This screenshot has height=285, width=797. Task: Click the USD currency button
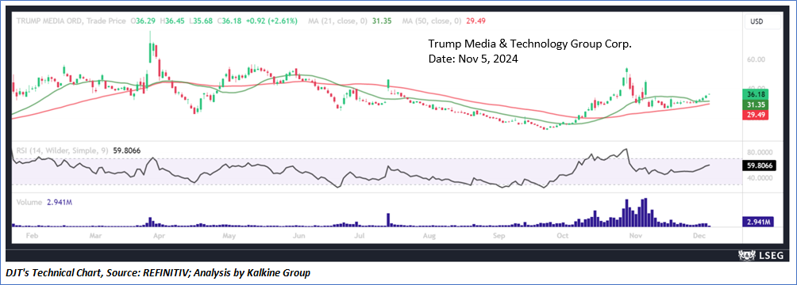click(763, 21)
